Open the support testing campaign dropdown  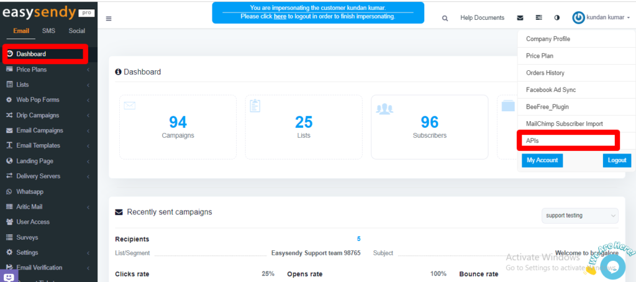point(579,216)
